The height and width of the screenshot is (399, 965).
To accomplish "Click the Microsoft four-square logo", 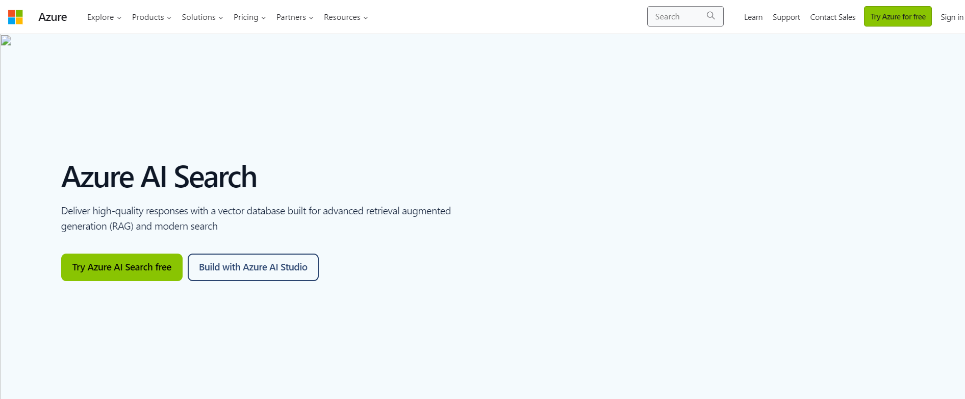I will (15, 17).
